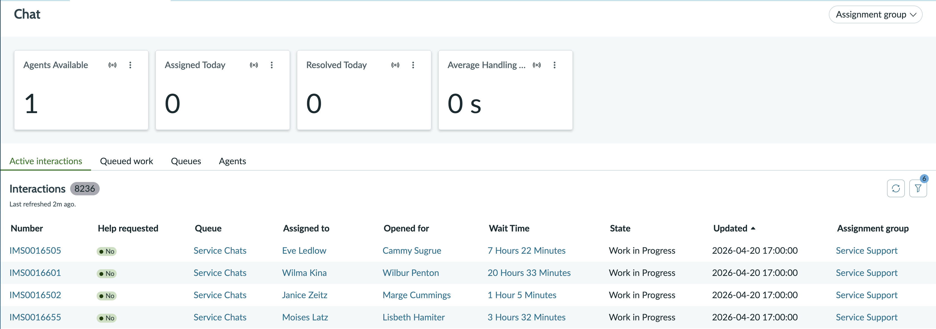Click the Agents Available value 1
Image resolution: width=936 pixels, height=329 pixels.
31,104
